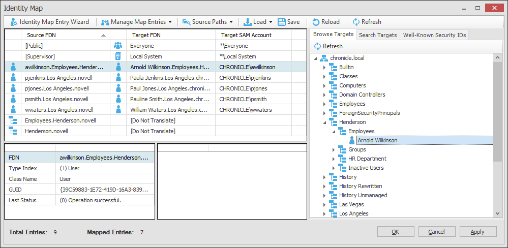Switch to the Search Targets tab
Screen dimensions: 508x248
[378, 35]
